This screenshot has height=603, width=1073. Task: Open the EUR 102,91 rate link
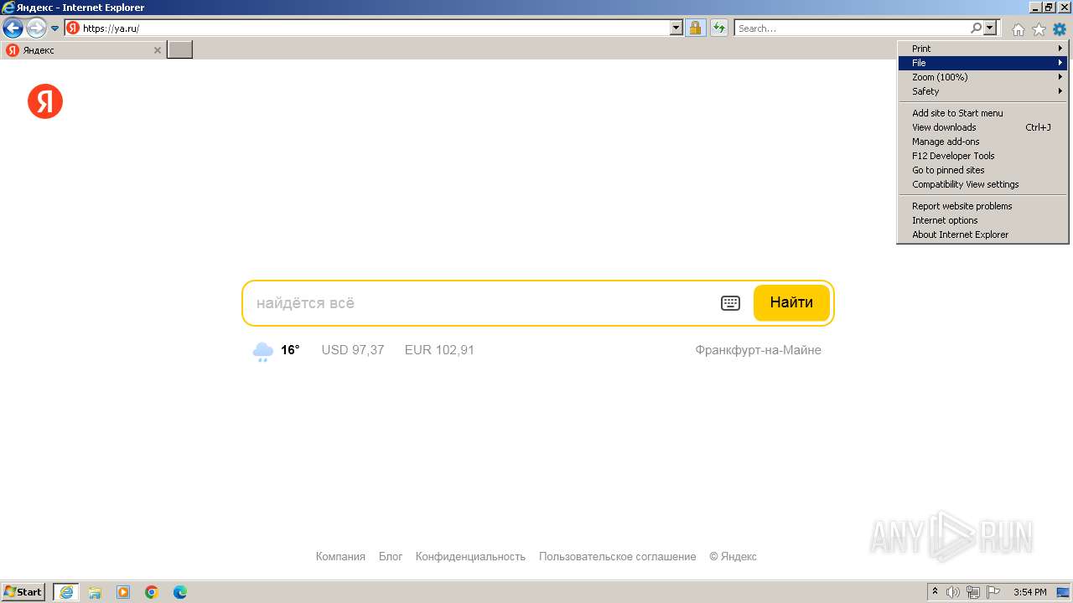(439, 350)
